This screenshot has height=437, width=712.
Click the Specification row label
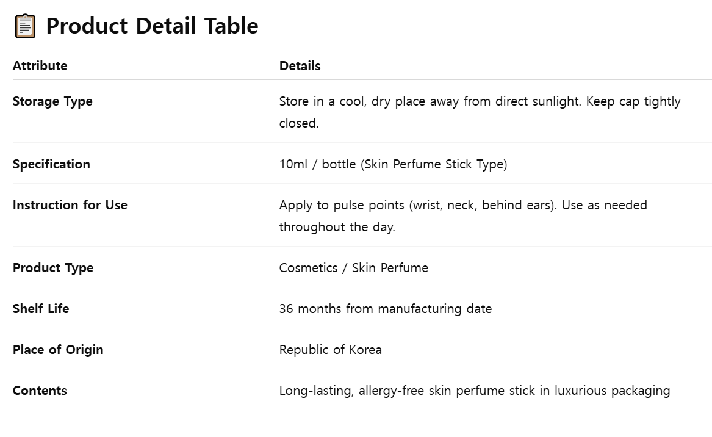click(51, 164)
